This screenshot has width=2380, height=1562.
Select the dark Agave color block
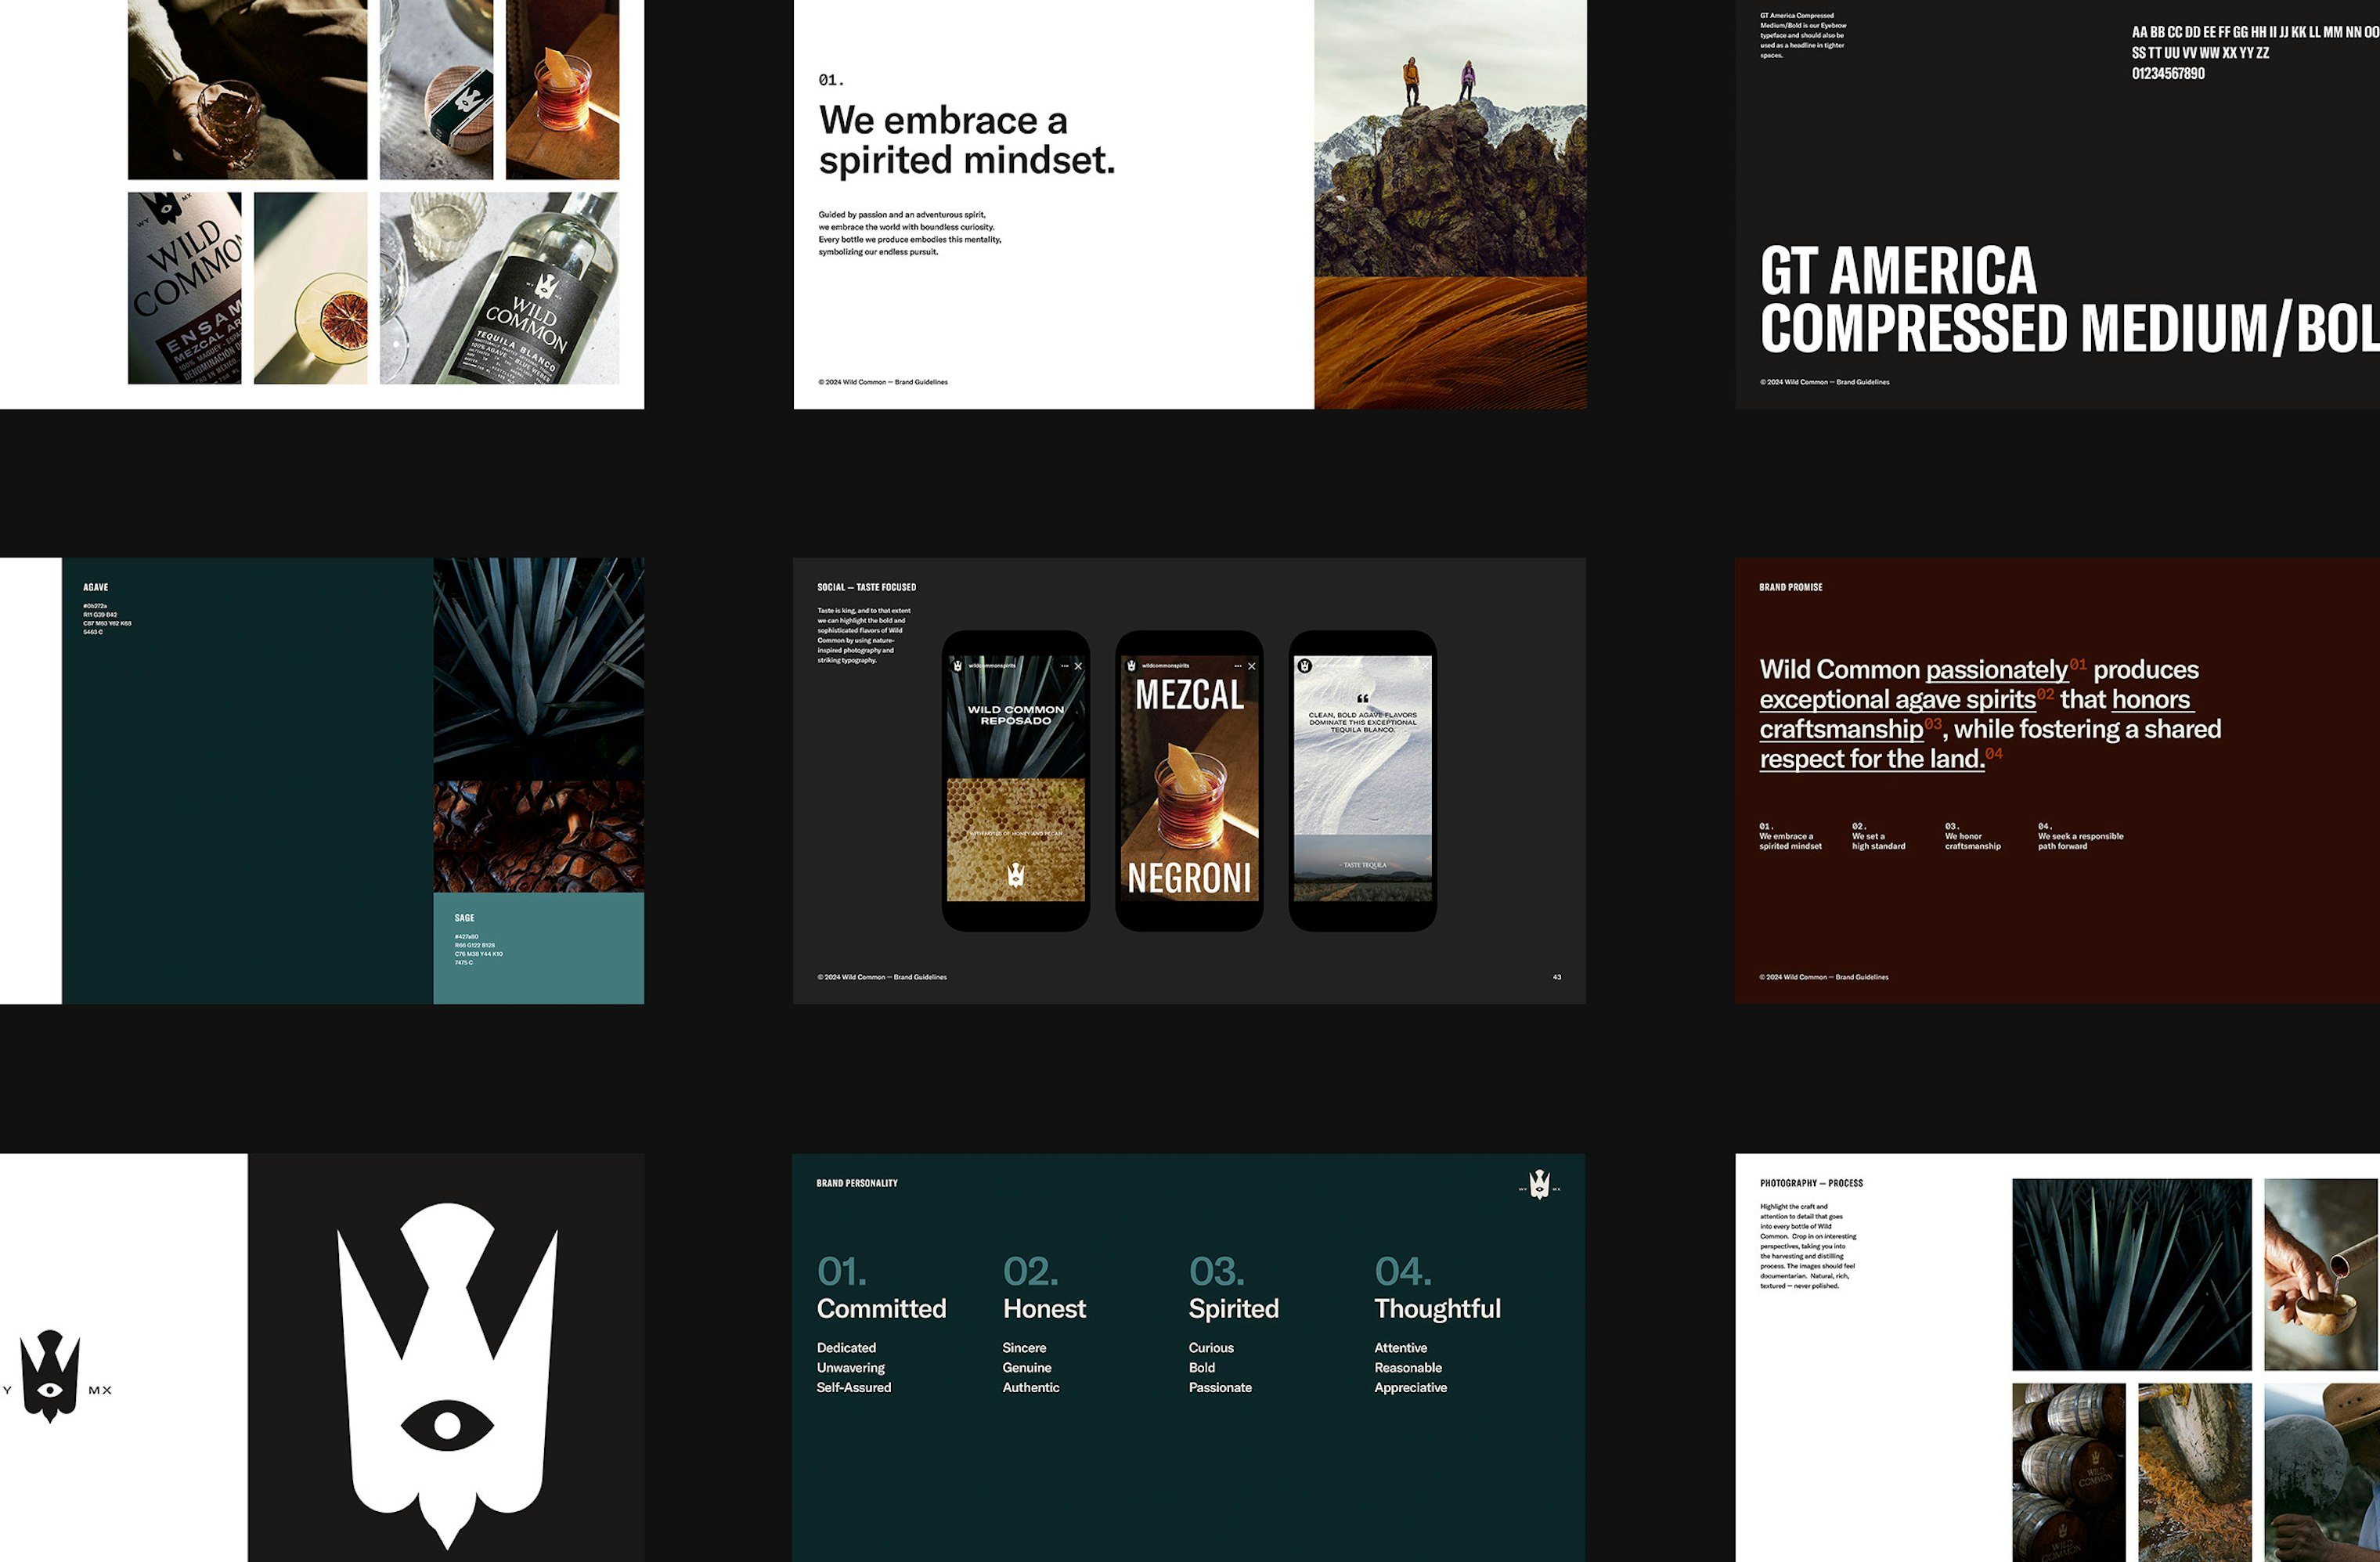(x=247, y=781)
